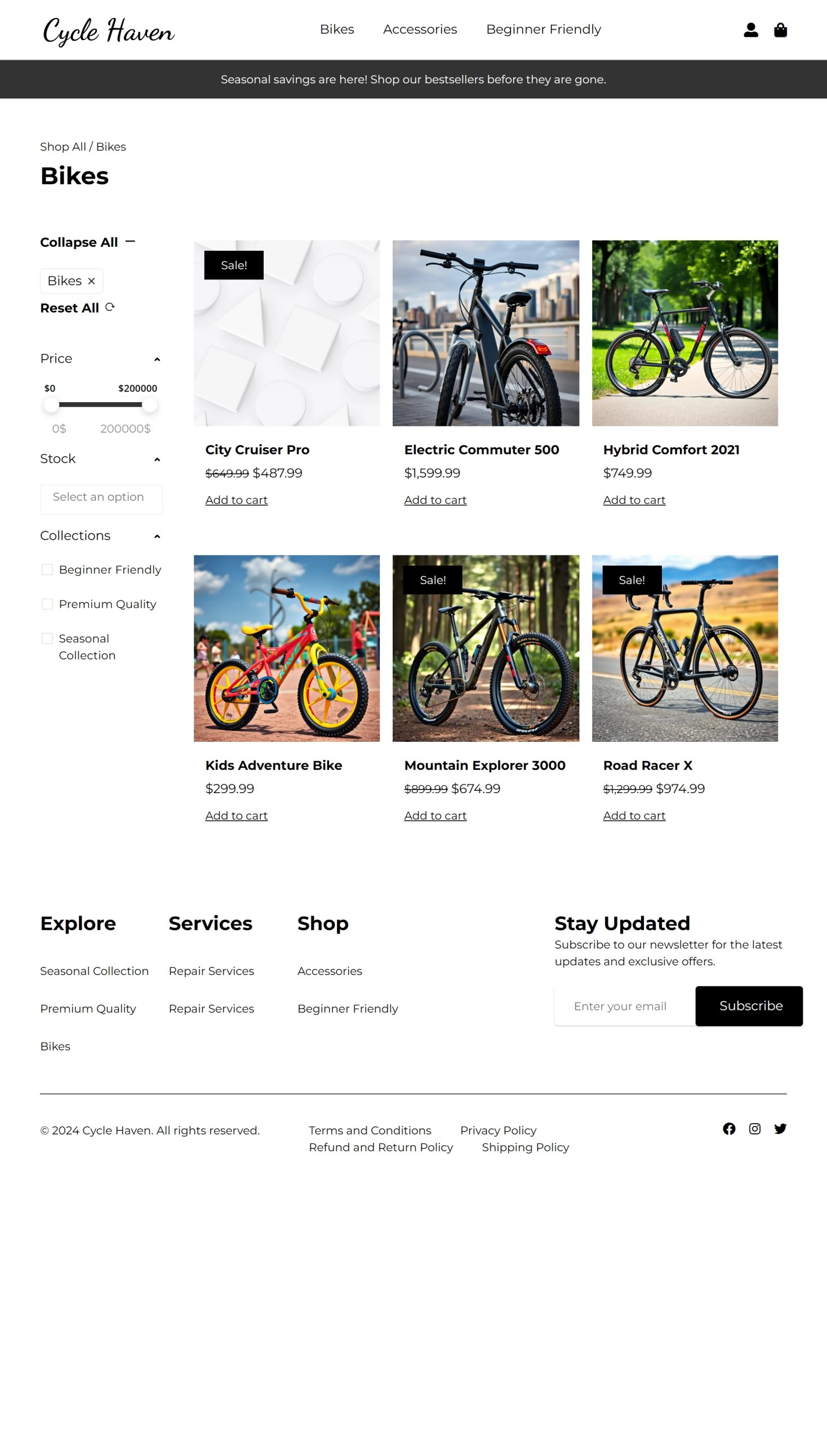Screen dimensions: 827x1442
Task: Remove the Bikes filter tag
Action: pyautogui.click(x=91, y=281)
